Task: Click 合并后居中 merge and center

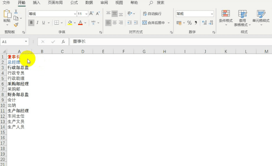Action: tap(153, 23)
